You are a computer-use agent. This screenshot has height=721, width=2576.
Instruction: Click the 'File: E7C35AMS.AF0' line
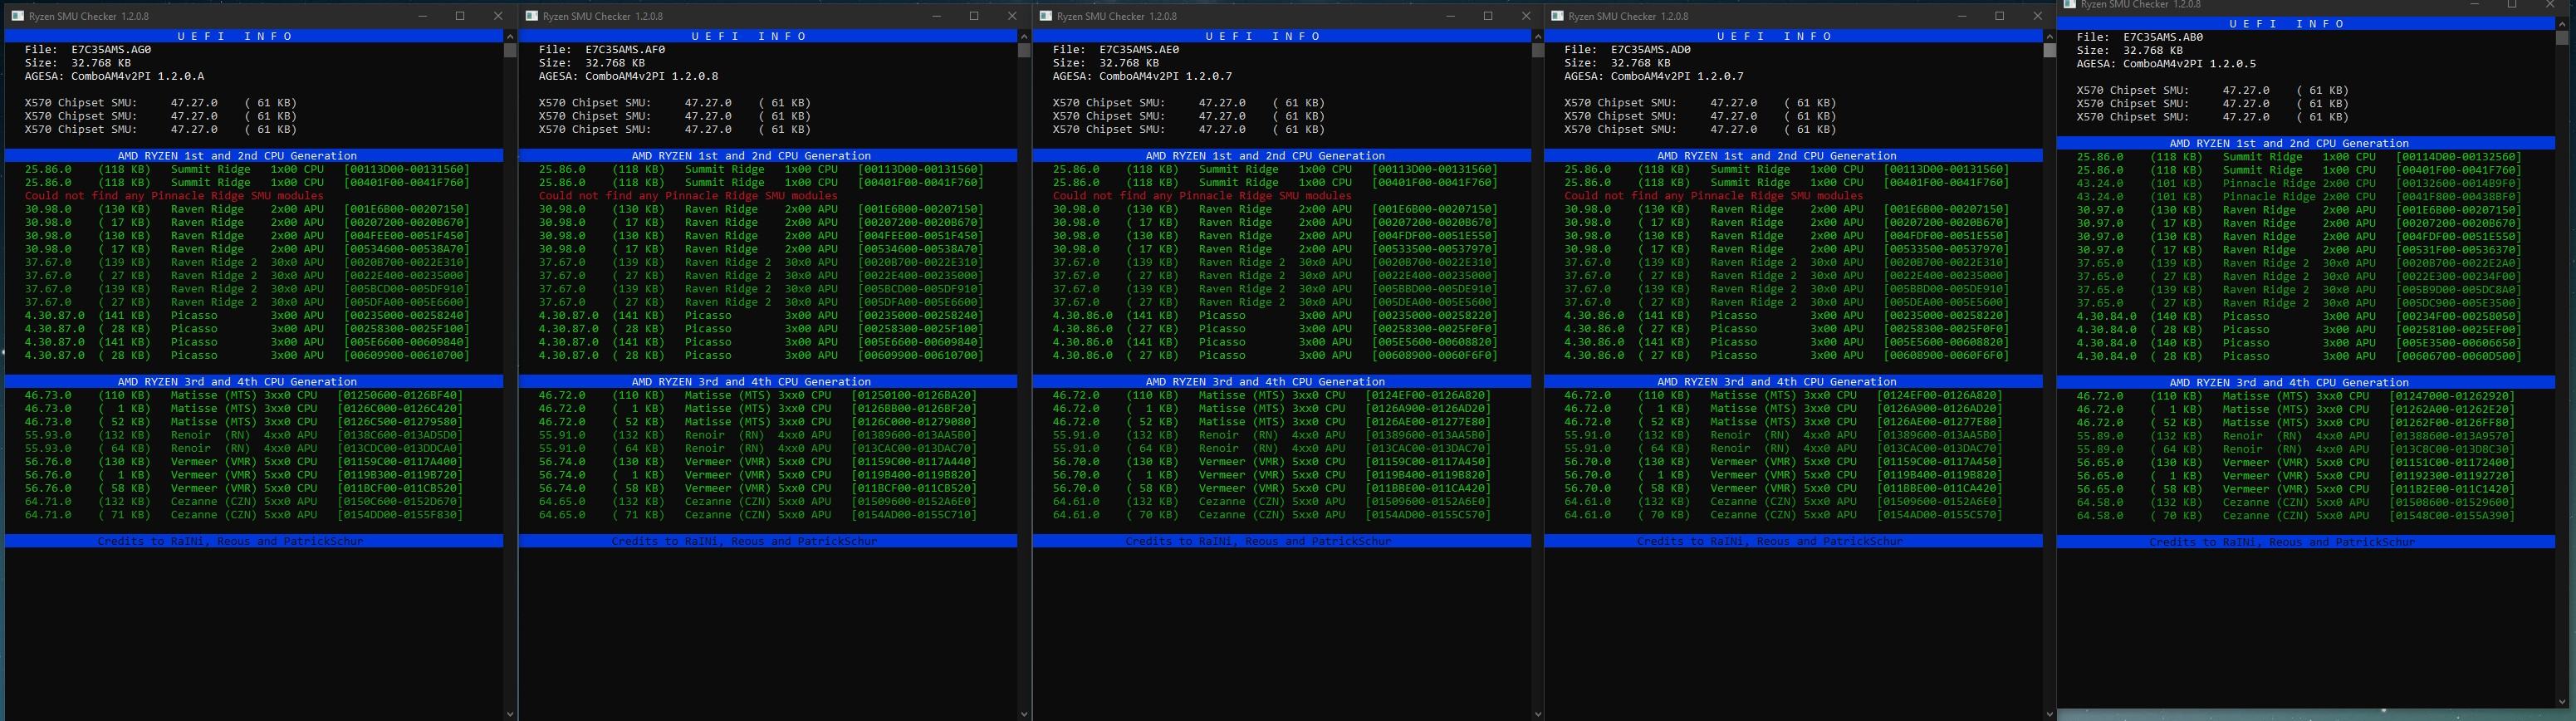pos(602,49)
